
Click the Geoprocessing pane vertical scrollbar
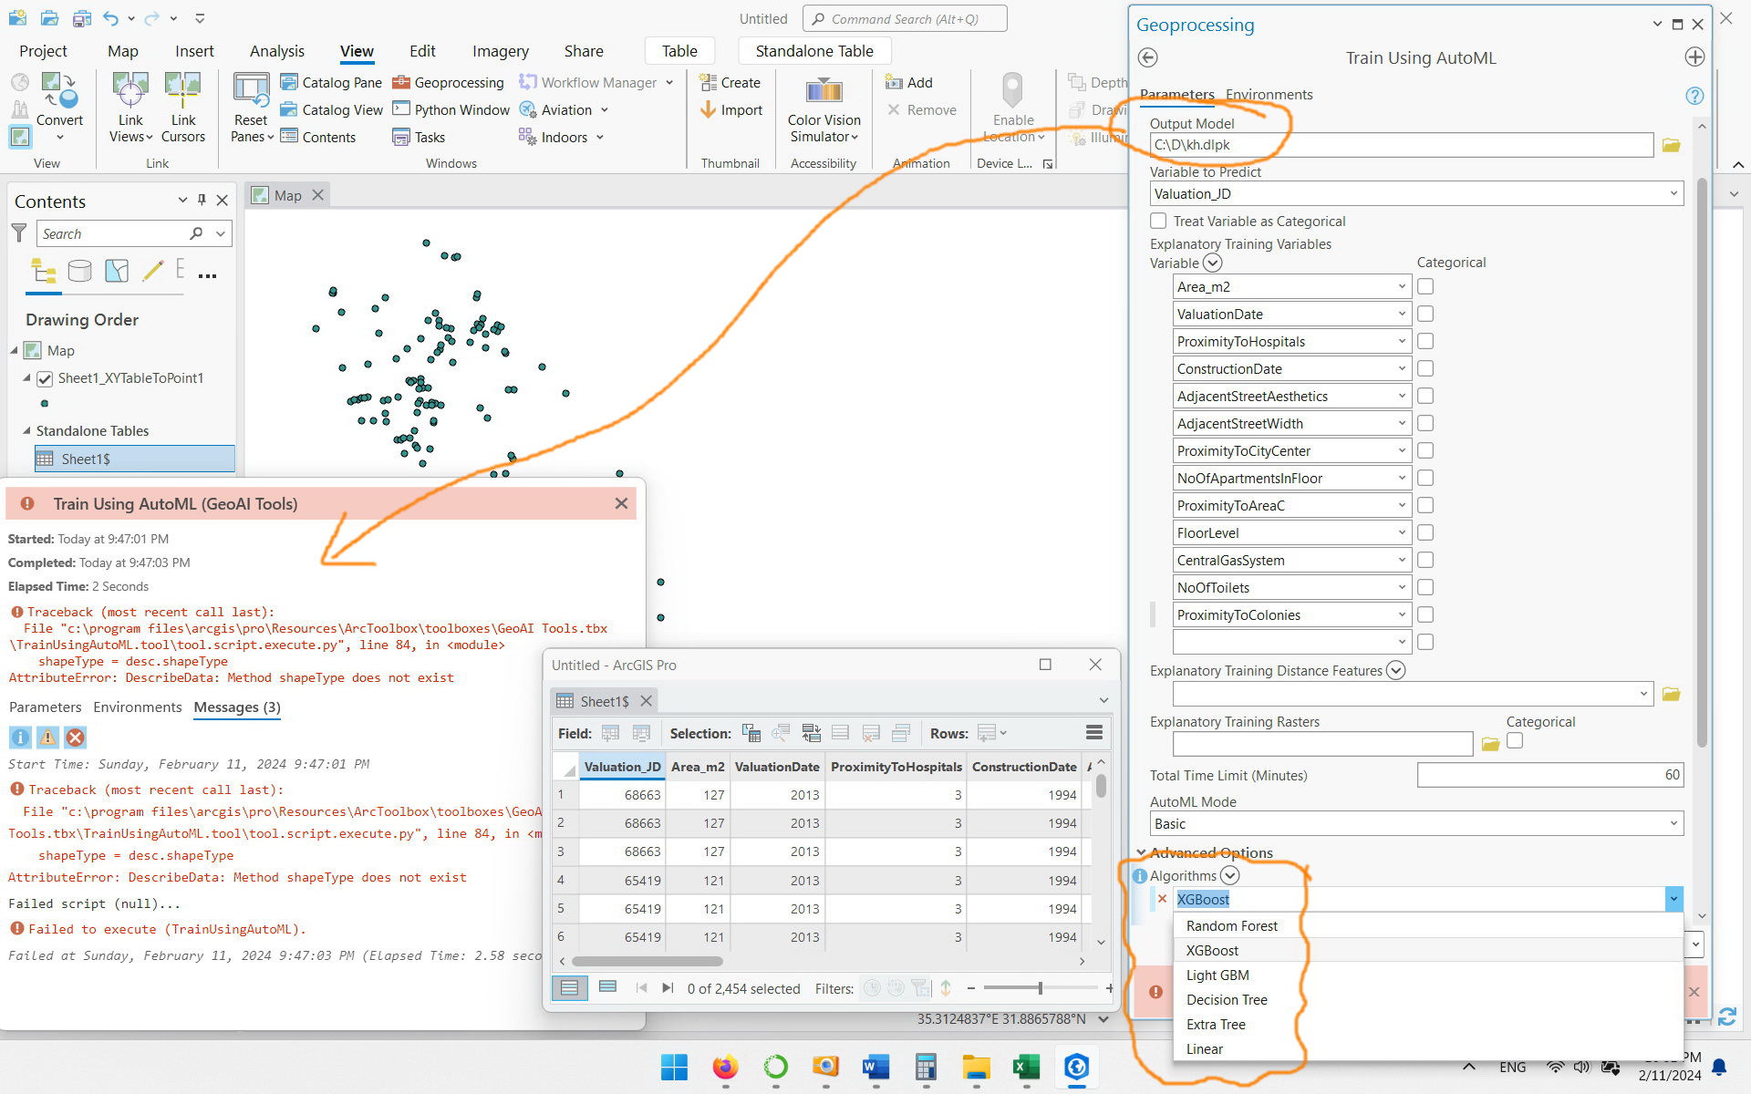[1702, 462]
